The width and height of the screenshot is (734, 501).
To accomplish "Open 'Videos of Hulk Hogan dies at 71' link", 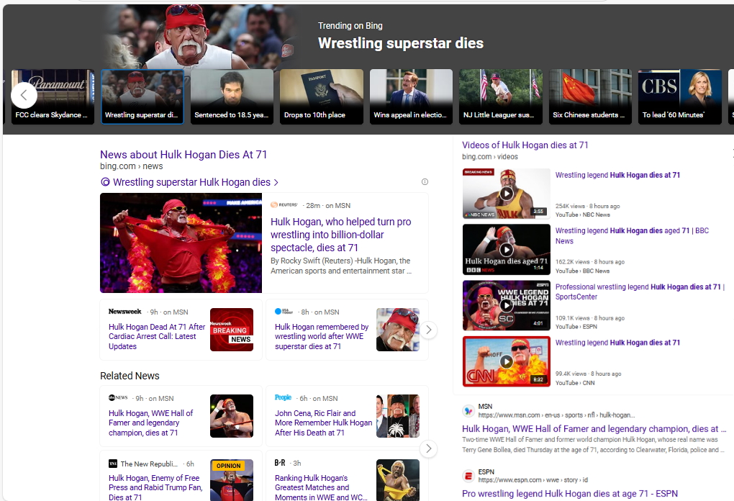I will point(525,145).
